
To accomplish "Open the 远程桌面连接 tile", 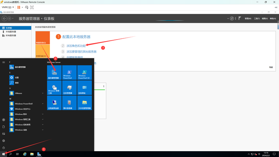I will pos(54,103).
